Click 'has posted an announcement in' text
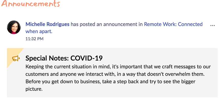The width and height of the screenshot is (224, 102). point(107,24)
